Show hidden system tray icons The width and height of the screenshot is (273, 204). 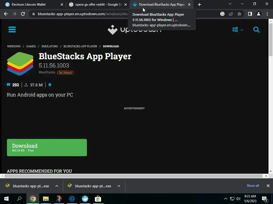[226, 199]
